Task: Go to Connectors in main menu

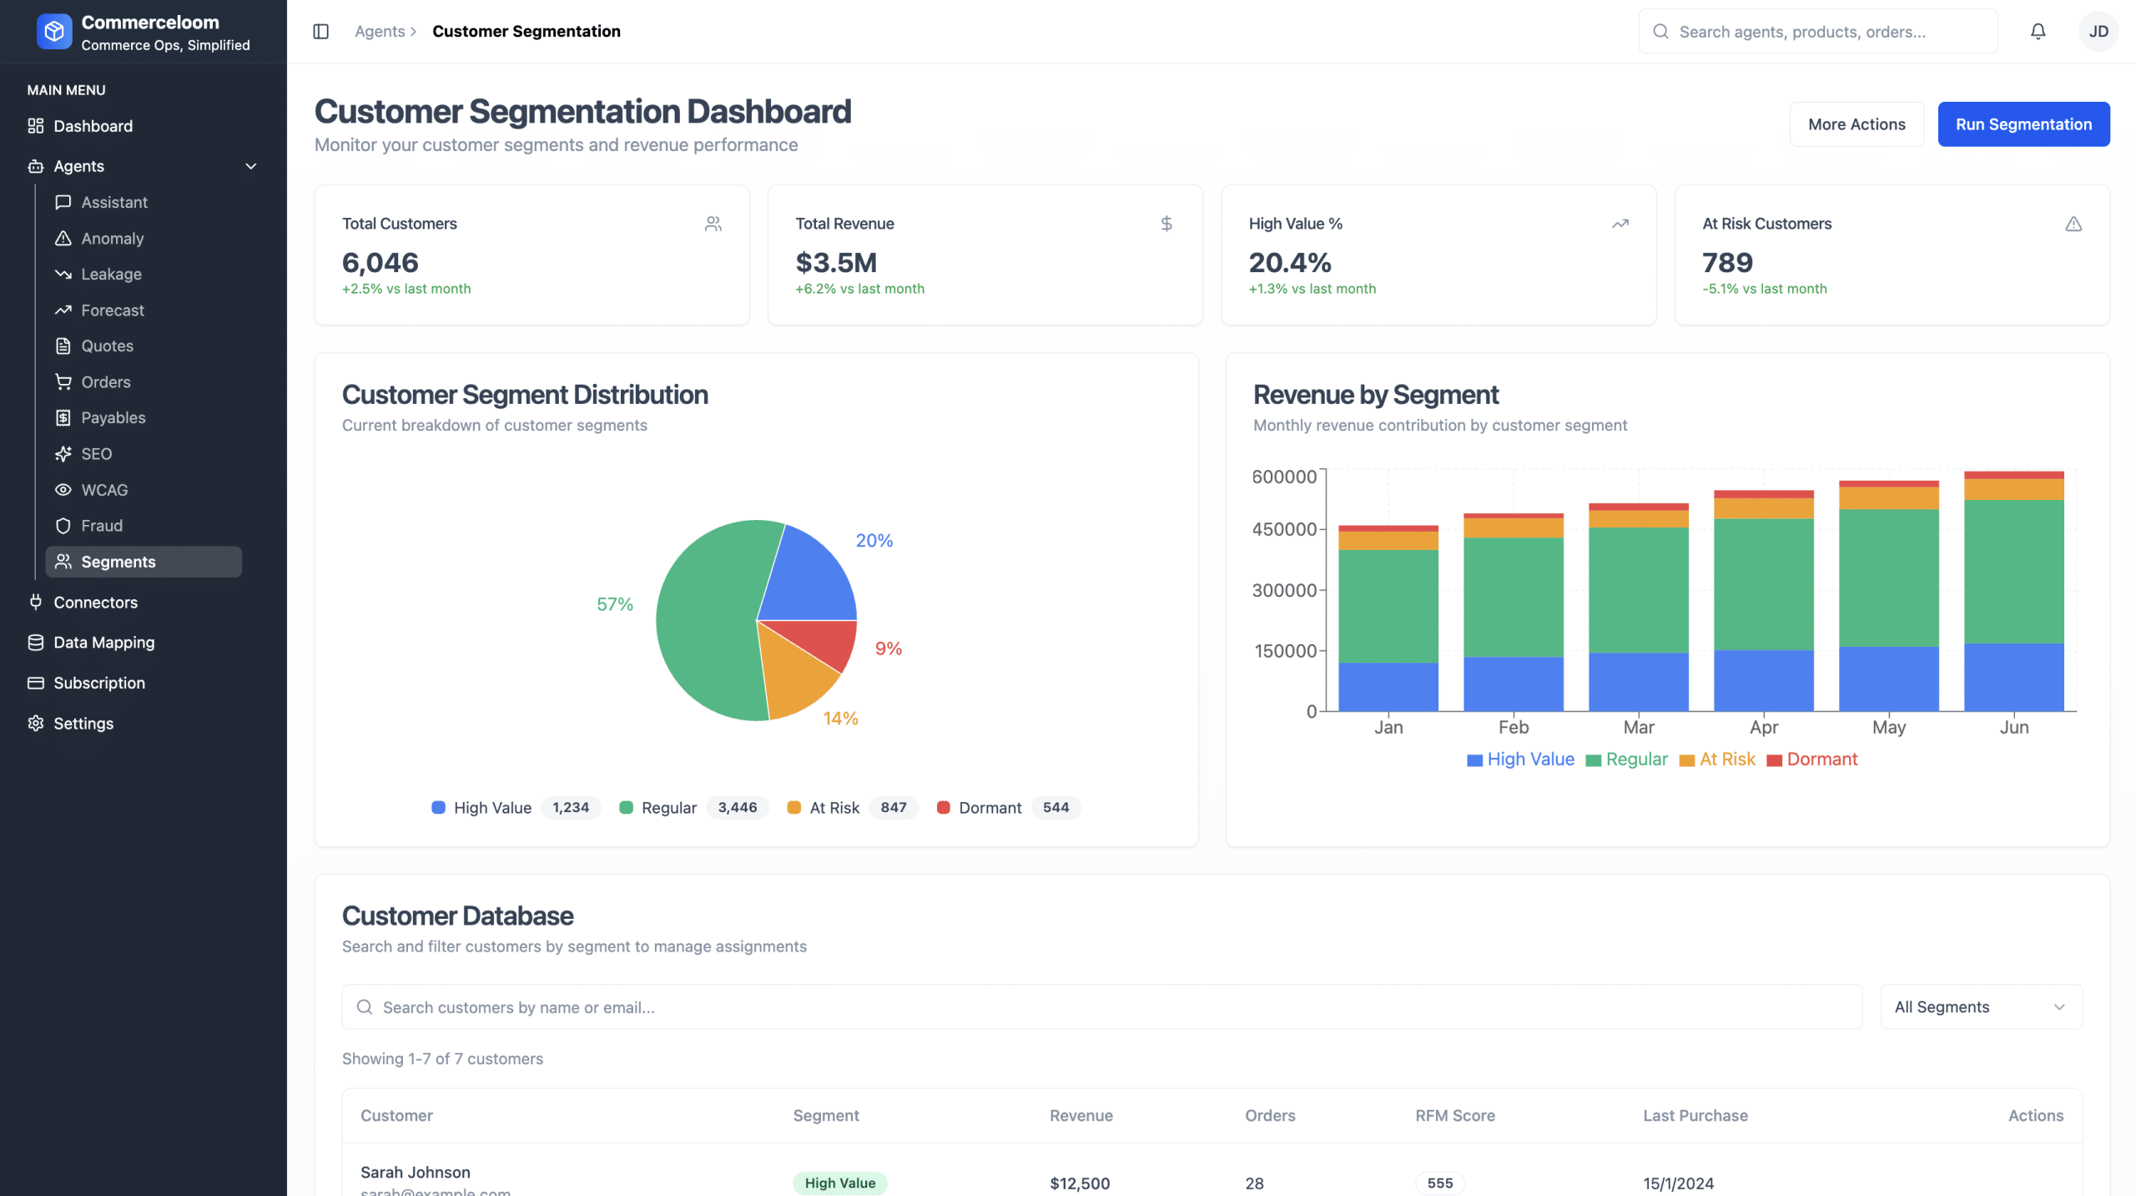Action: click(x=95, y=603)
